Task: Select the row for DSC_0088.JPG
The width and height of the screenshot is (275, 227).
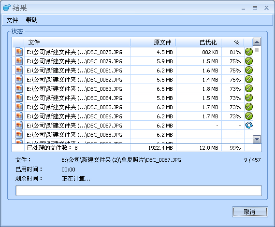Action: pos(132,134)
